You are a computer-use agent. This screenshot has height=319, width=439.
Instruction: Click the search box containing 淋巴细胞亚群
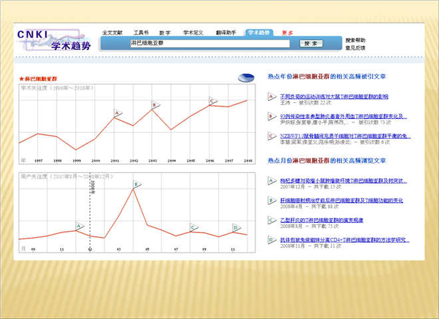[x=210, y=43]
